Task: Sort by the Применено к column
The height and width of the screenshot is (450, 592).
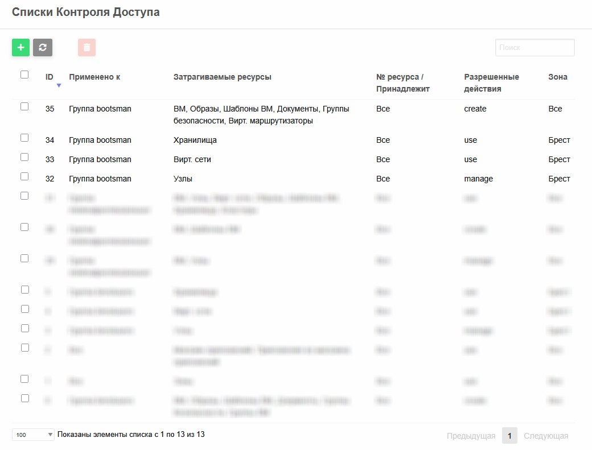Action: point(94,77)
